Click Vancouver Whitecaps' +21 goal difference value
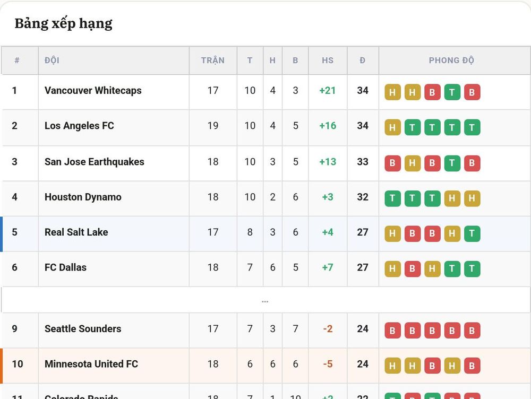The image size is (531, 399). pos(328,91)
